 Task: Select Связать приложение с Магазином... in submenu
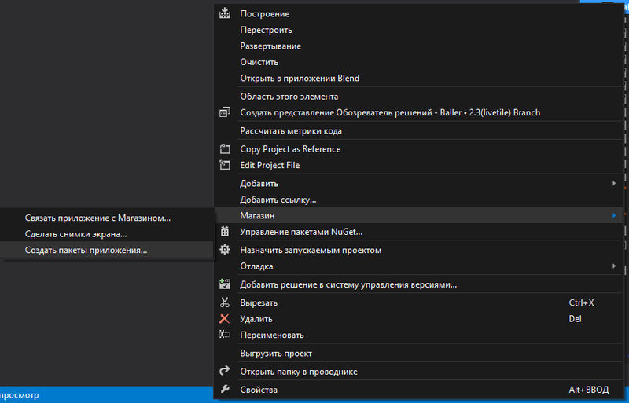[106, 218]
